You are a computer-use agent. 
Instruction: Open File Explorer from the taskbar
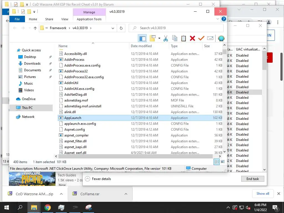(34, 207)
